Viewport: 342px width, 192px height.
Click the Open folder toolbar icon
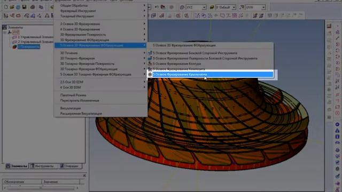(12, 7)
